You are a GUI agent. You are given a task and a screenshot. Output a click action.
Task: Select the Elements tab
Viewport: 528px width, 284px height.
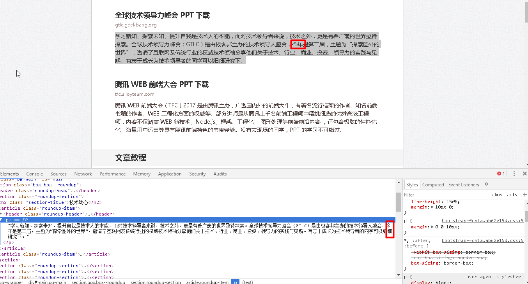[9, 174]
